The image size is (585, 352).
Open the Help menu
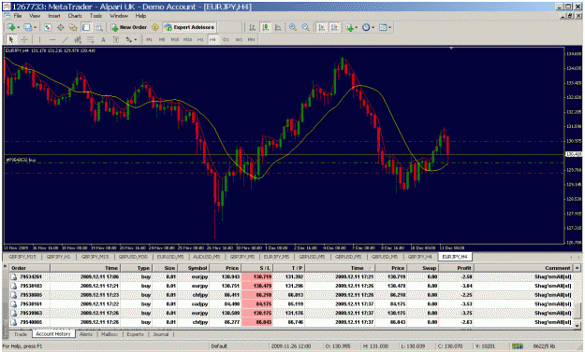pos(140,16)
